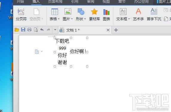Open print preview icon

[x=36, y=30]
